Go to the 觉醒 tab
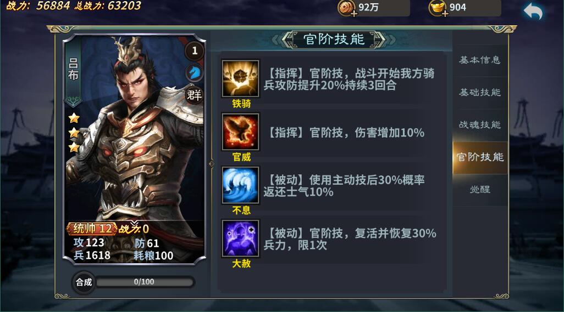Image resolution: width=564 pixels, height=312 pixels. [480, 189]
